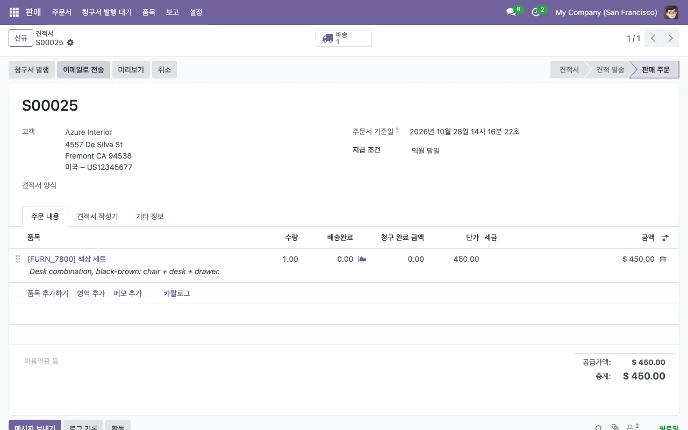Grab the drag handle of FURN_7800 row
Image resolution: width=688 pixels, height=430 pixels.
pyautogui.click(x=18, y=259)
